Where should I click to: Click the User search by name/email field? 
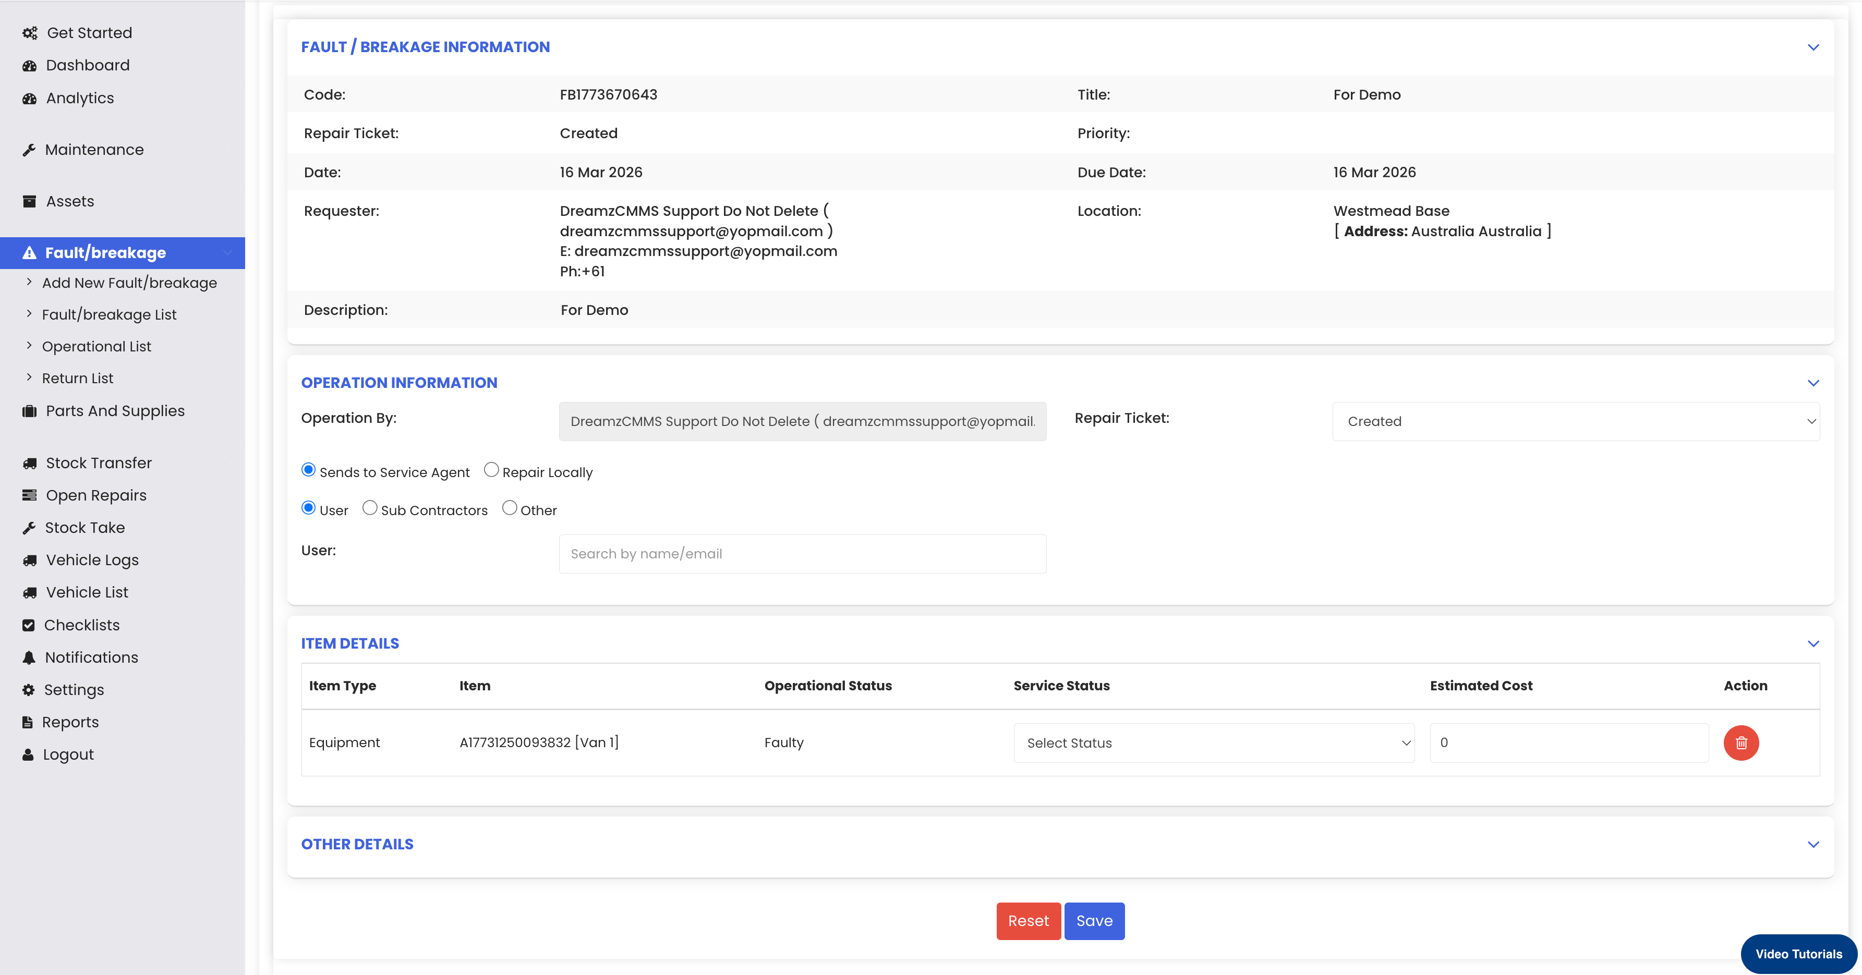802,554
